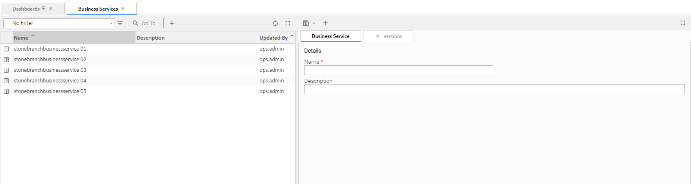Select the Dashboards tab

coord(26,9)
